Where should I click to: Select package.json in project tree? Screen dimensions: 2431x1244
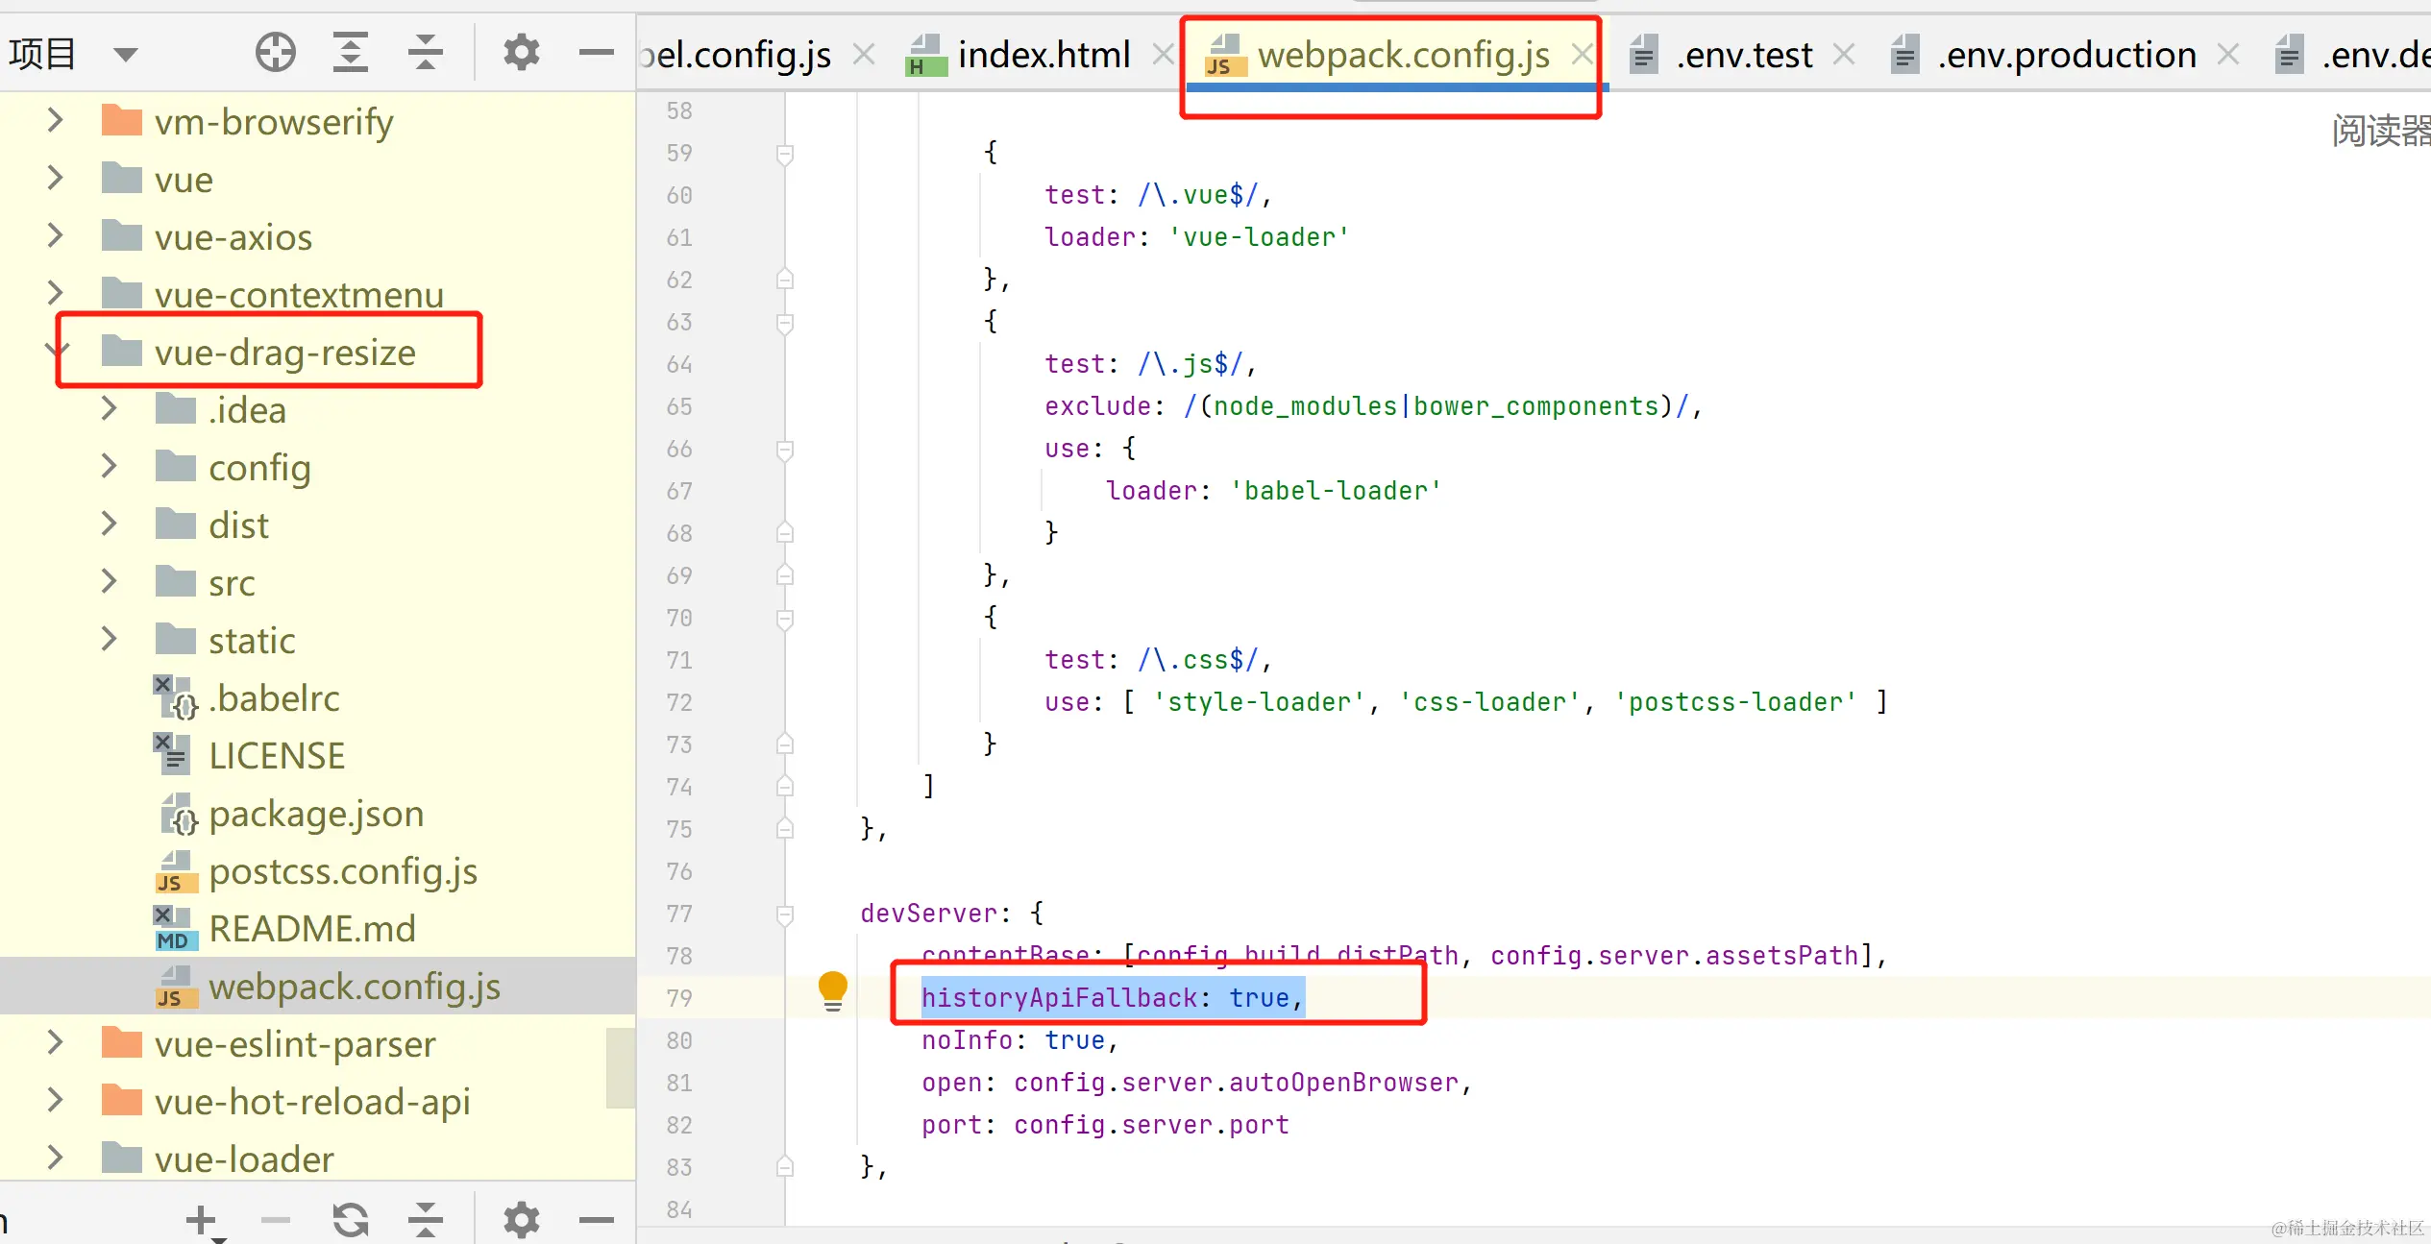(315, 814)
